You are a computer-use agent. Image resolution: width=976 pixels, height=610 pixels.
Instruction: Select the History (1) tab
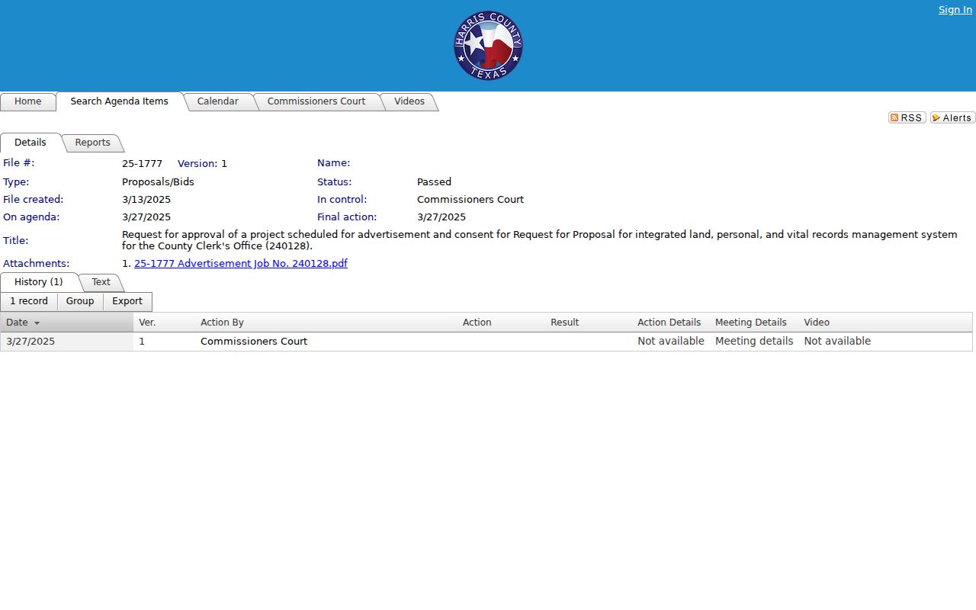tap(38, 282)
